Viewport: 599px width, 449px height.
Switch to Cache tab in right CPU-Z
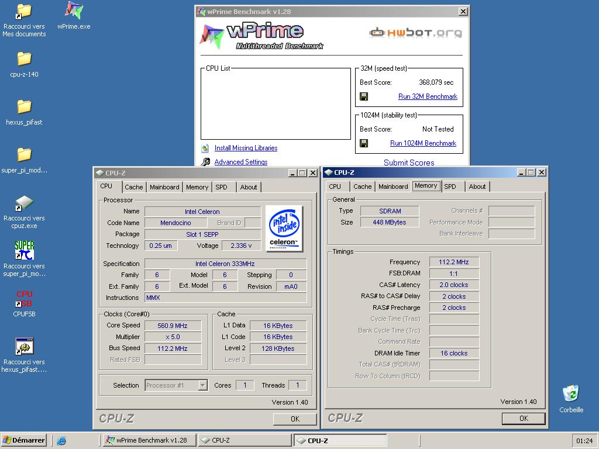point(363,186)
